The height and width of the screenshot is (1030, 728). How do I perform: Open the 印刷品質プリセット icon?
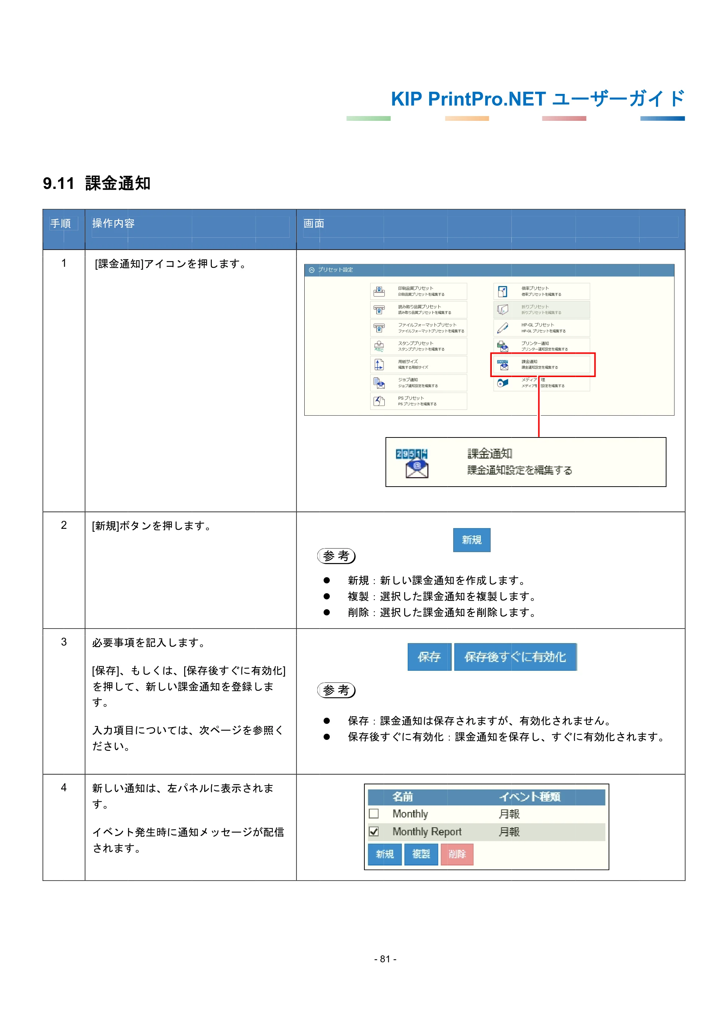click(379, 291)
